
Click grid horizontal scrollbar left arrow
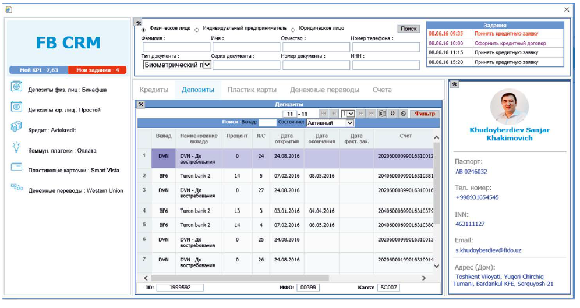pyautogui.click(x=146, y=278)
